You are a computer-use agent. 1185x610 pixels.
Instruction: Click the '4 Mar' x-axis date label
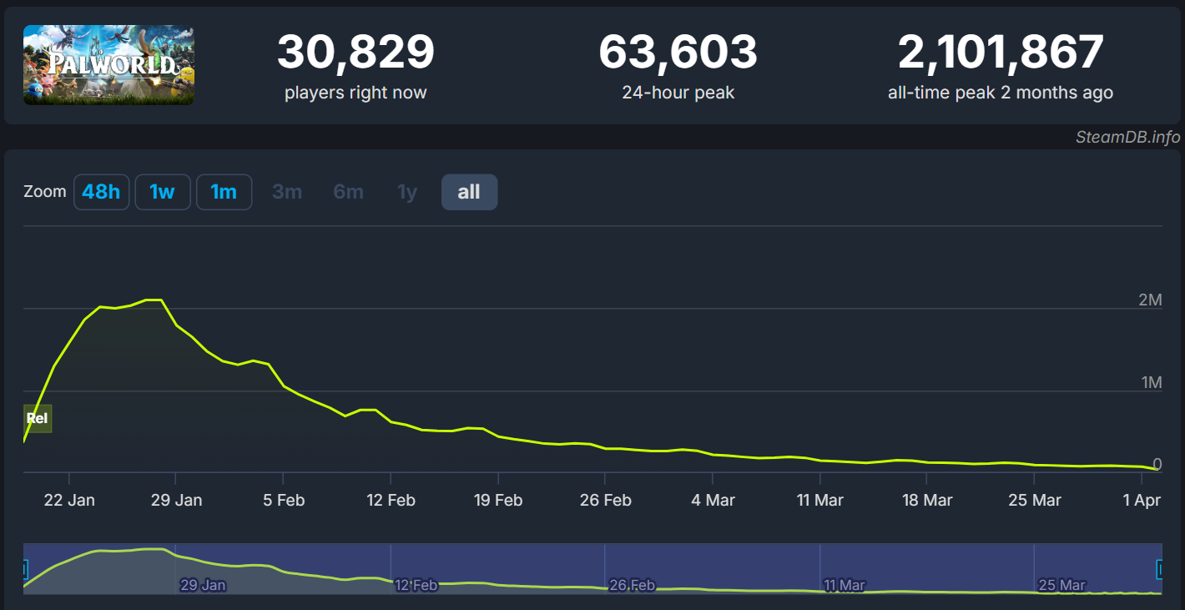pos(713,500)
